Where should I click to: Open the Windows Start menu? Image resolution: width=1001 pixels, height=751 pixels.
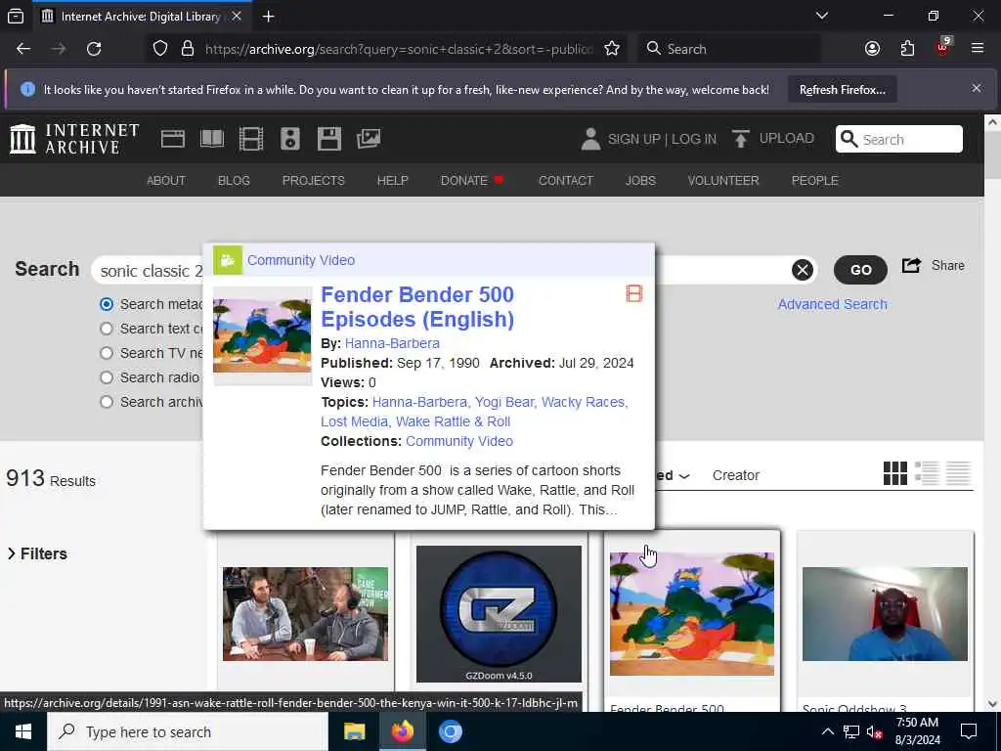(x=23, y=731)
